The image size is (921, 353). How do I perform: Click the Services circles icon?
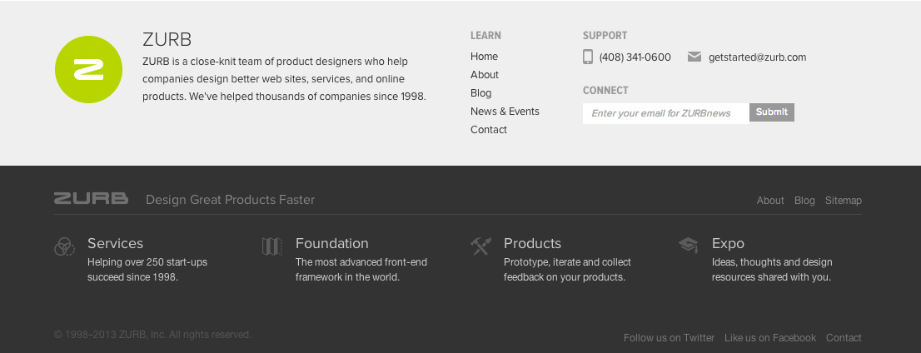[65, 246]
